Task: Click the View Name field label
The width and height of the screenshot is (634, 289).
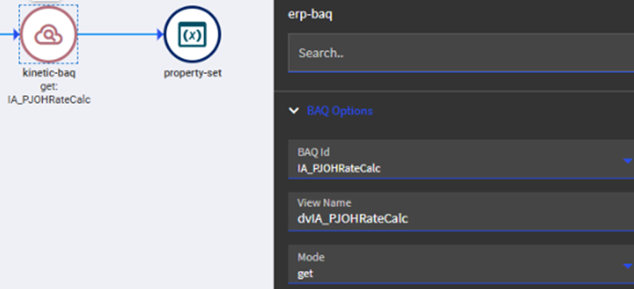Action: point(318,204)
